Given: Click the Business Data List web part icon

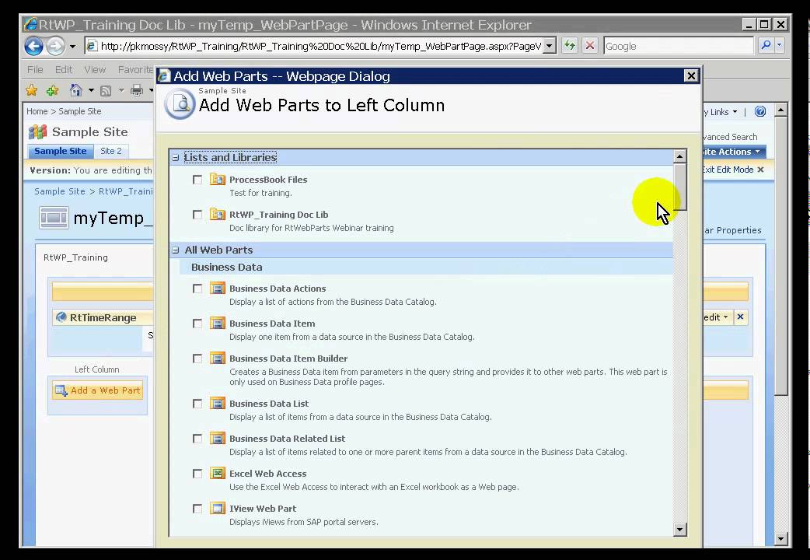Looking at the screenshot, I should click(x=218, y=404).
